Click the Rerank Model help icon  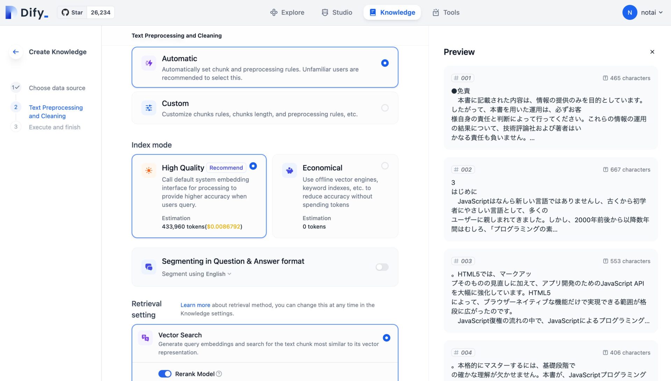(x=219, y=374)
